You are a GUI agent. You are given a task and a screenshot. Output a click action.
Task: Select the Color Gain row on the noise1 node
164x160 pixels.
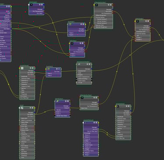point(27,126)
